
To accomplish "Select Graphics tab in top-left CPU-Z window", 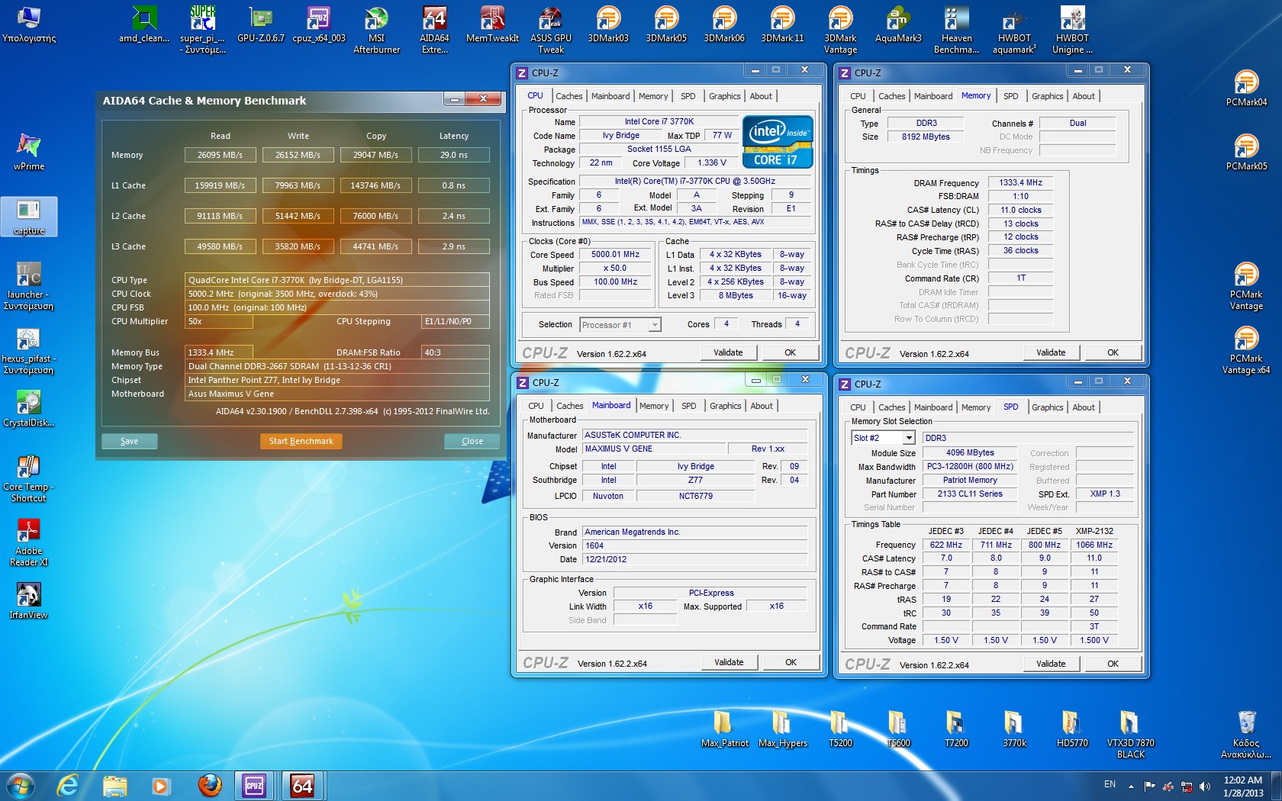I will click(x=724, y=96).
